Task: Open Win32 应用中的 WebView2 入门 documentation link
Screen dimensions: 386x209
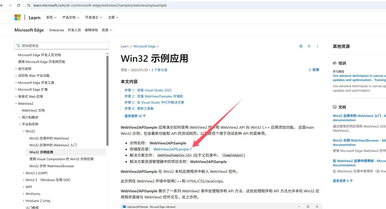Action: coord(359,118)
